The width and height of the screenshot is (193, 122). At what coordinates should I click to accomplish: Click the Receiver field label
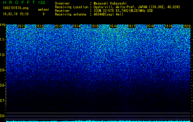62,11
